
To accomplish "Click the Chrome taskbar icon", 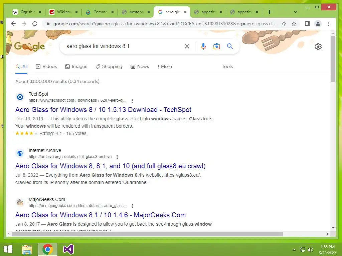I will [x=48, y=249].
